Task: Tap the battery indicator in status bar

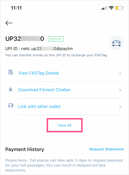Action: pyautogui.click(x=119, y=8)
